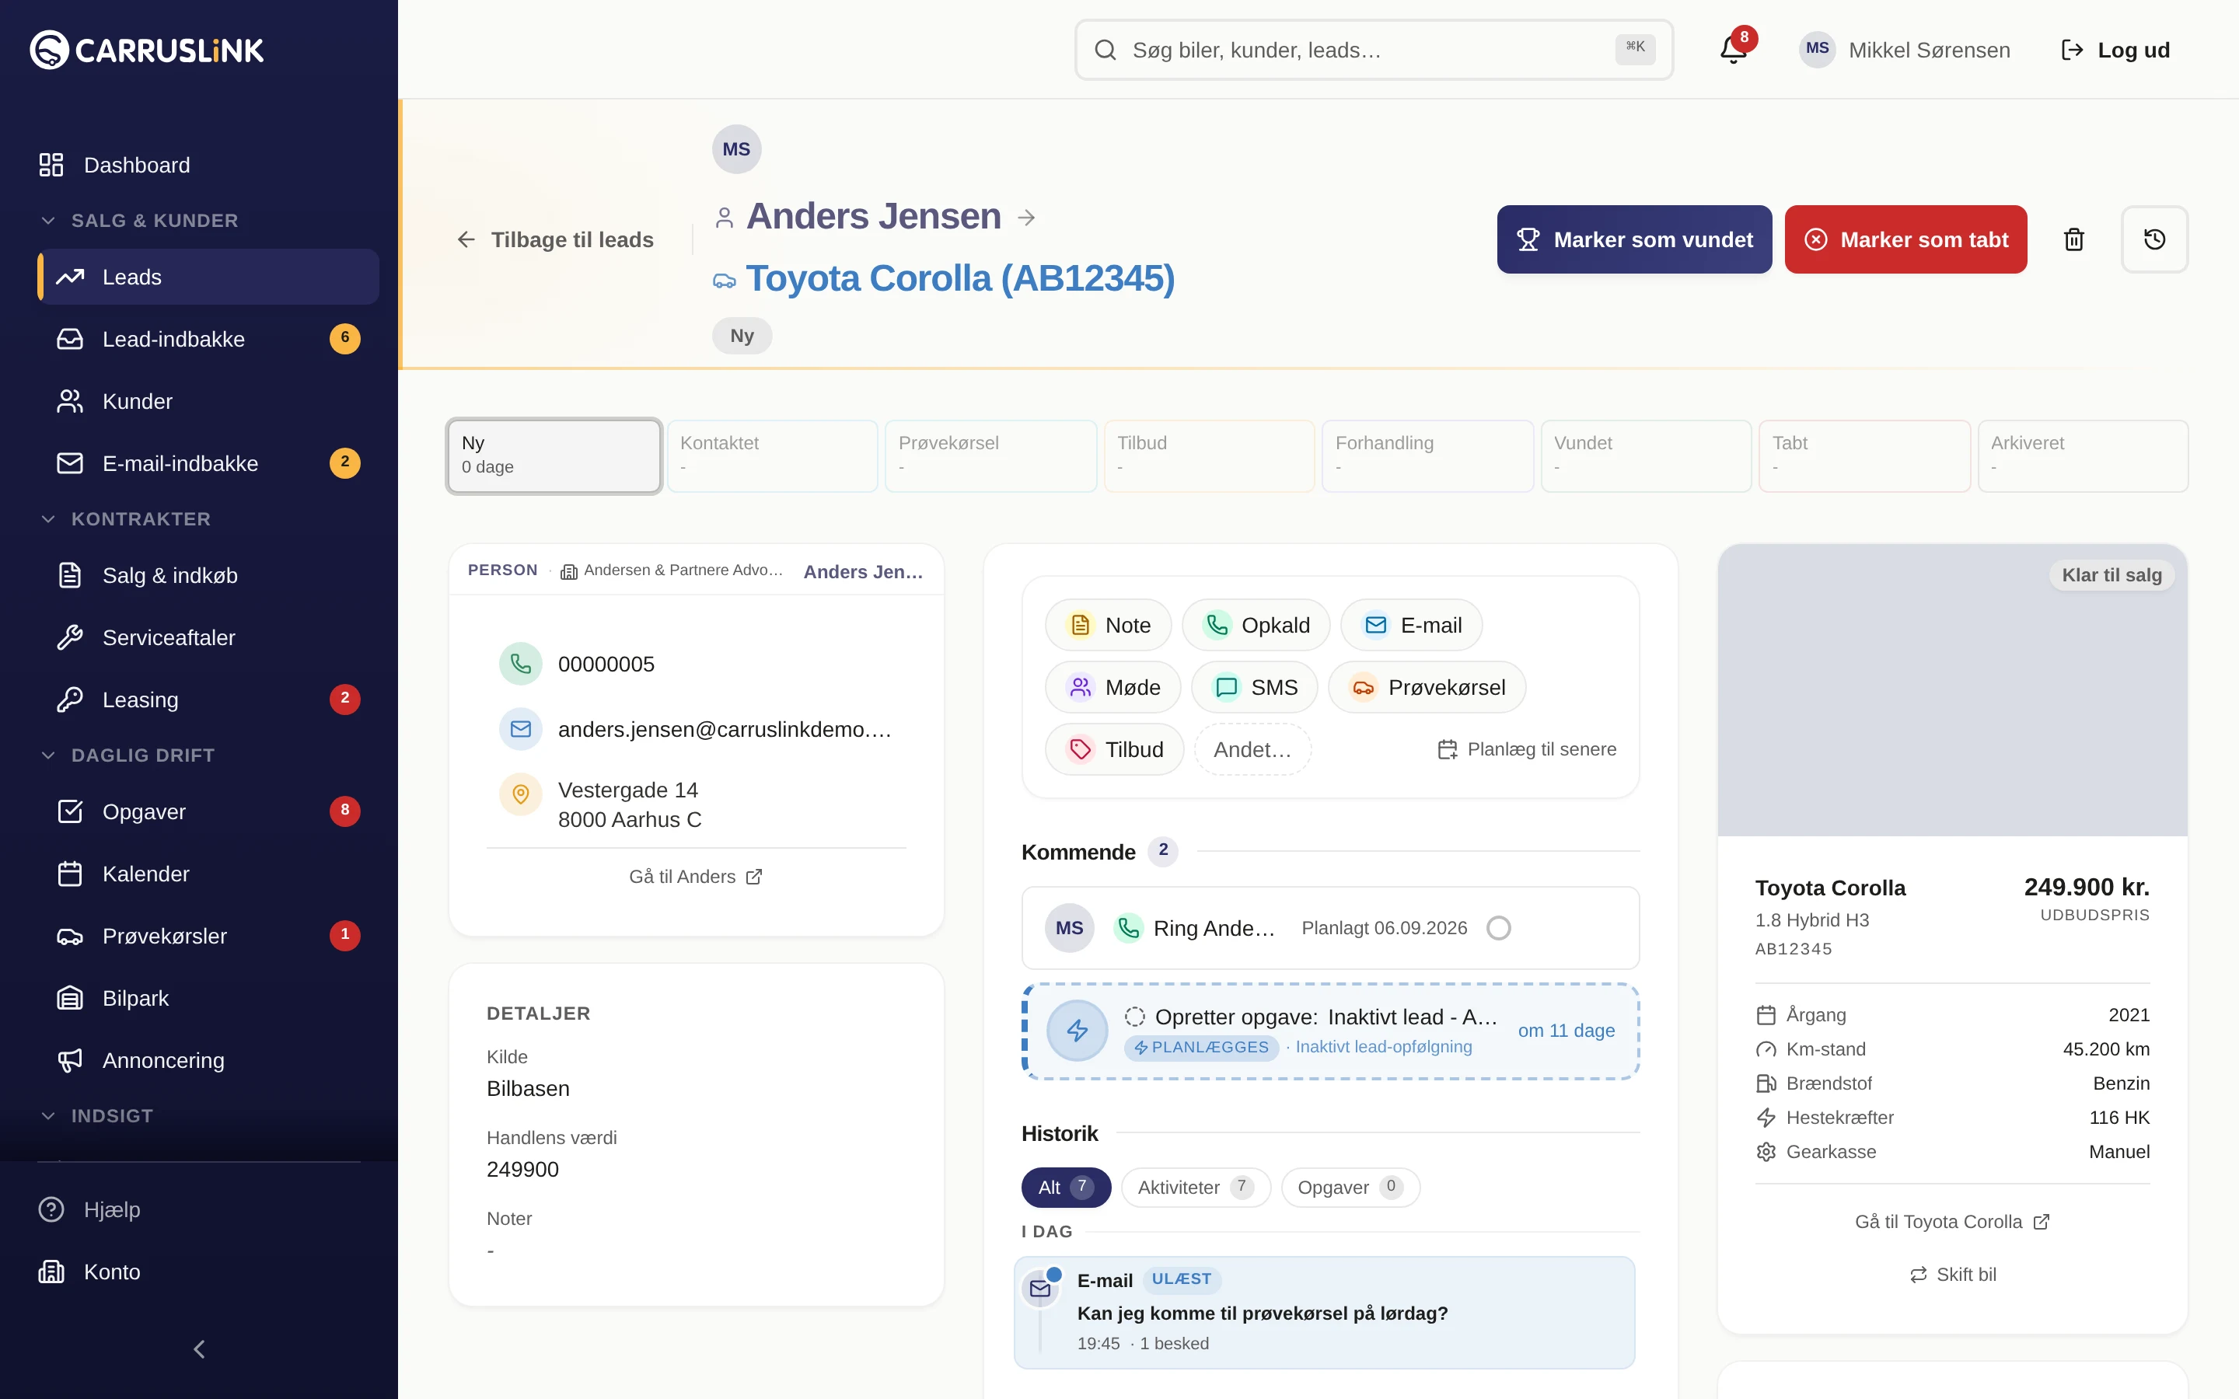The height and width of the screenshot is (1399, 2239).
Task: Mark the Ring Ande… task as completed
Action: [1499, 928]
